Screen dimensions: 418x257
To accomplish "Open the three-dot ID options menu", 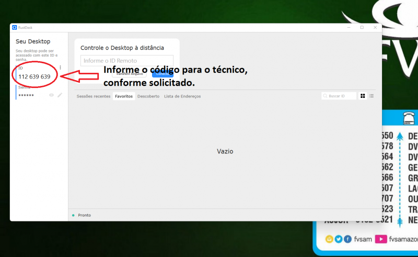I will [61, 68].
